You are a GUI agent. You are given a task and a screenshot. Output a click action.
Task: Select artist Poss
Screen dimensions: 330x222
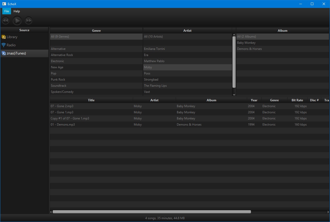tap(188, 73)
